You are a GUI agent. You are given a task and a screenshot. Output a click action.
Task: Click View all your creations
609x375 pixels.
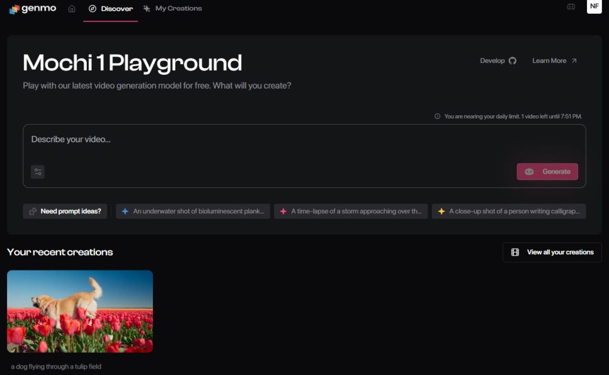[552, 253]
